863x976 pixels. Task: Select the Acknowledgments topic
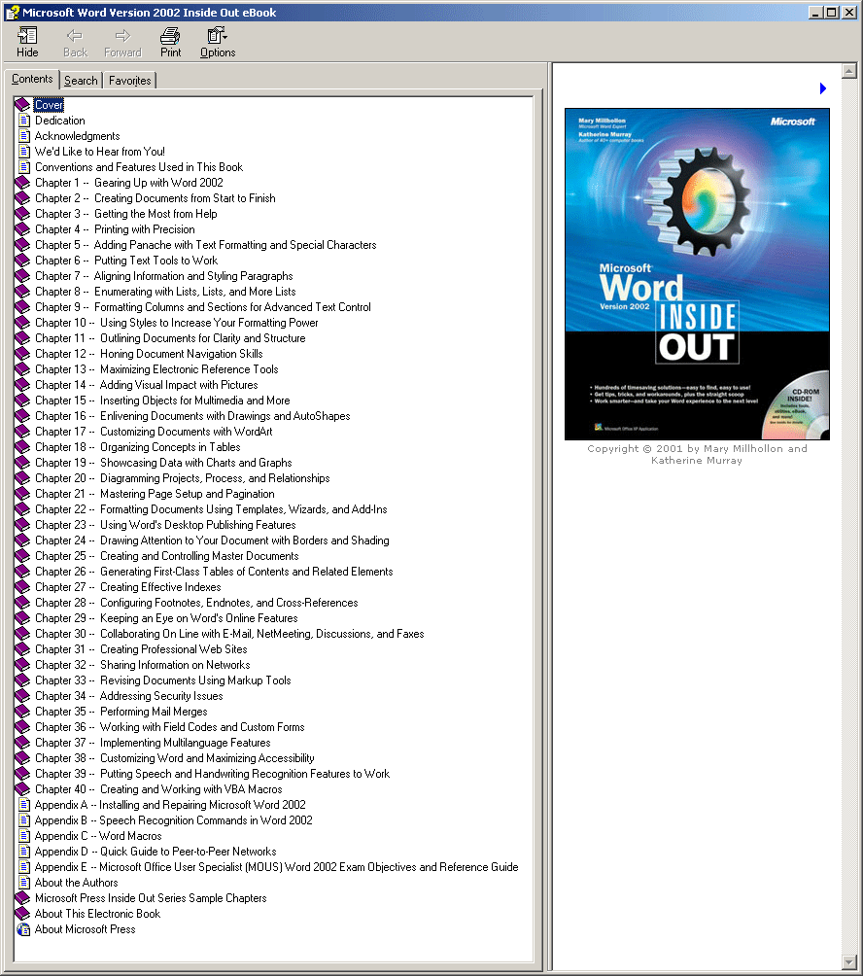78,136
